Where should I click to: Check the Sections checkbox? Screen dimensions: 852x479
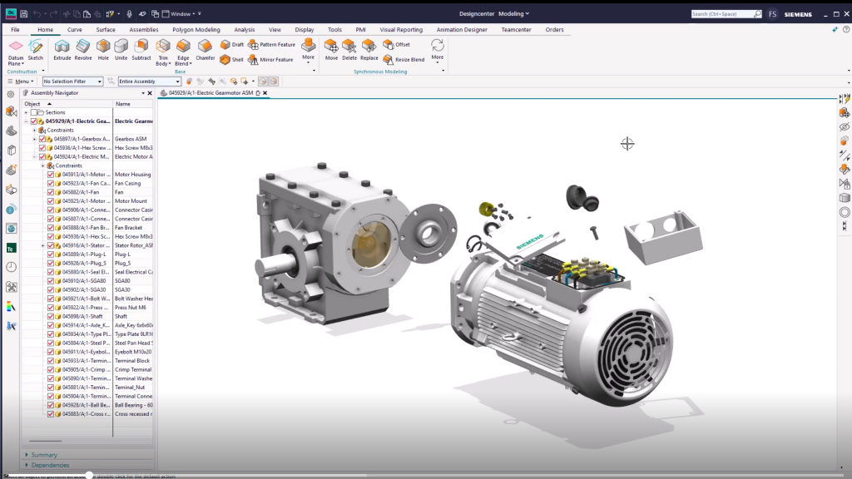pyautogui.click(x=33, y=112)
